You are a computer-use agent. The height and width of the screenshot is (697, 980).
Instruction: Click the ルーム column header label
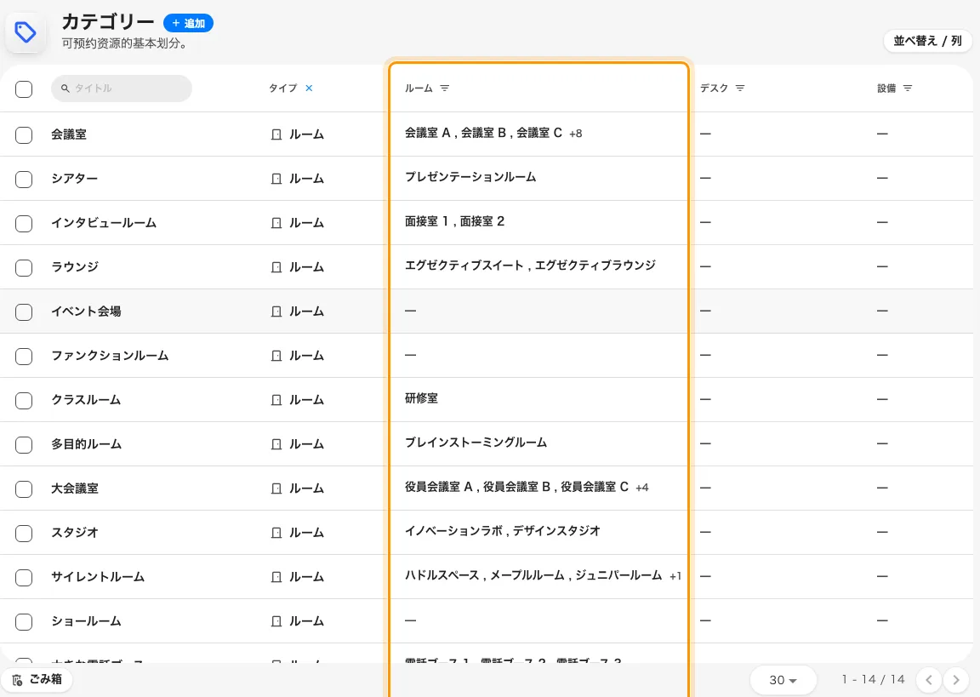point(419,89)
